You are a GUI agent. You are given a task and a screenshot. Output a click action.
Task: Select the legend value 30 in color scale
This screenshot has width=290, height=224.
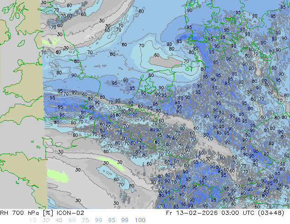coord(46,220)
